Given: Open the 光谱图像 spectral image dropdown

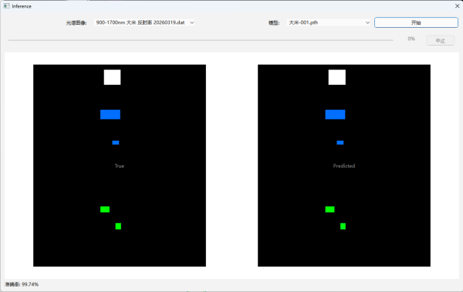Looking at the screenshot, I should click(x=144, y=22).
